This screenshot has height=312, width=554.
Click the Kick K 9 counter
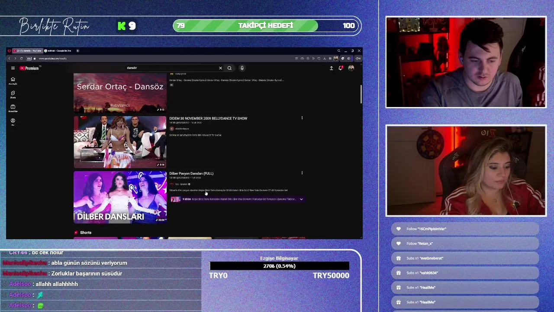[x=127, y=26]
